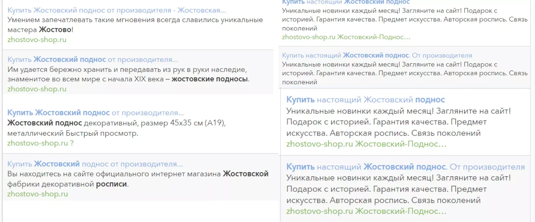The image size is (535, 222).
Task: Click large-font title "Купить настоящий Жостовский поднос" without "От производителя"
Action: click(366, 100)
